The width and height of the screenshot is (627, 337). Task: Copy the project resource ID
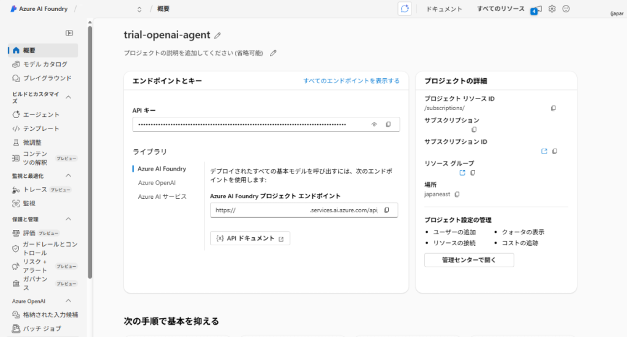coord(554,108)
